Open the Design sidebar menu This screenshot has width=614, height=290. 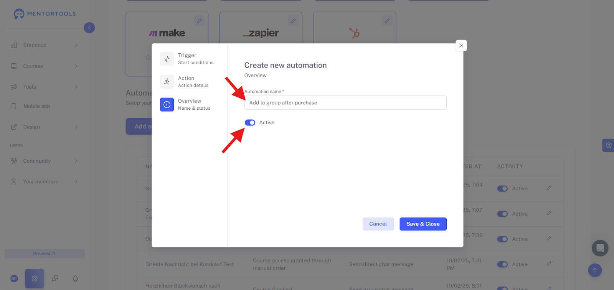point(44,127)
